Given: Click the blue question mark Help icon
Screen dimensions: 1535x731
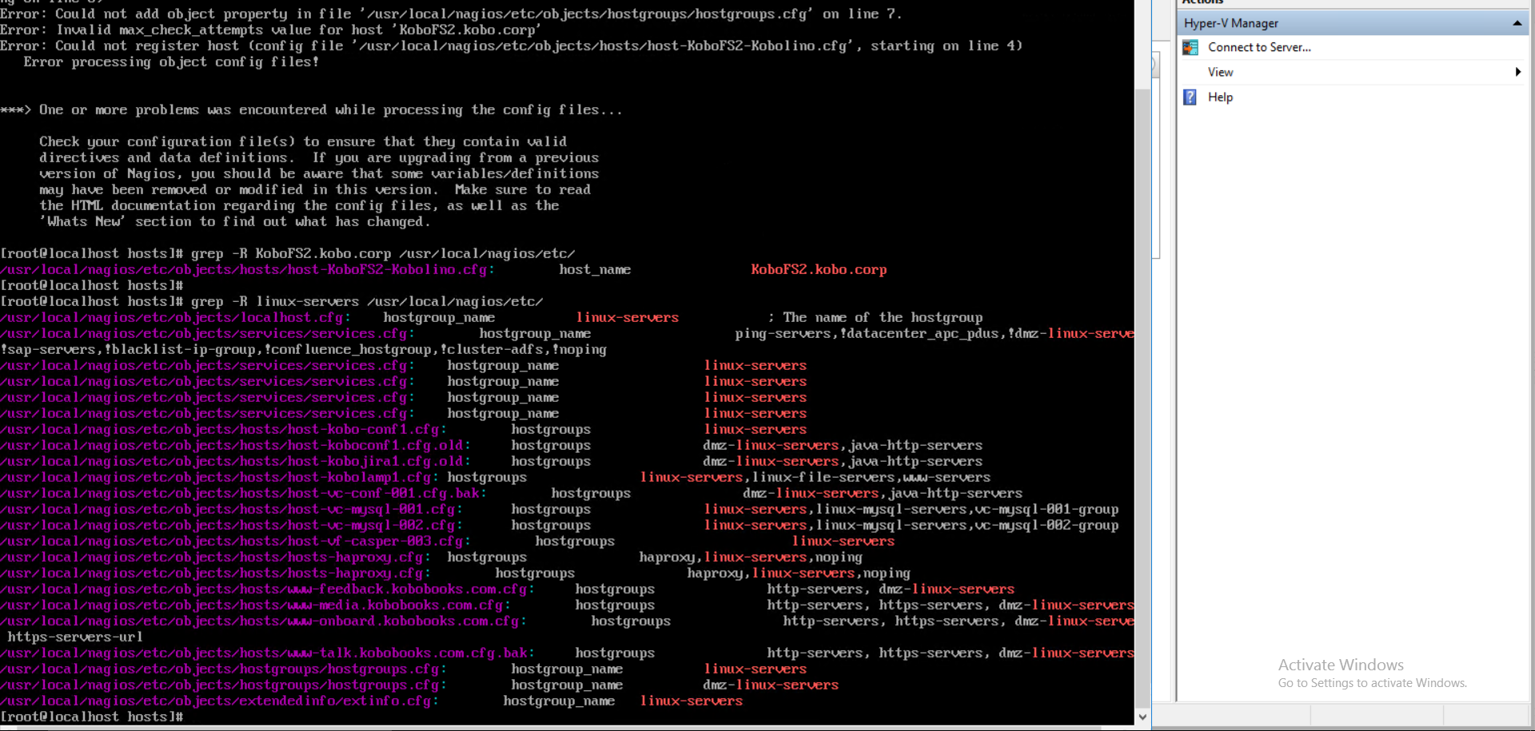Looking at the screenshot, I should click(1190, 97).
